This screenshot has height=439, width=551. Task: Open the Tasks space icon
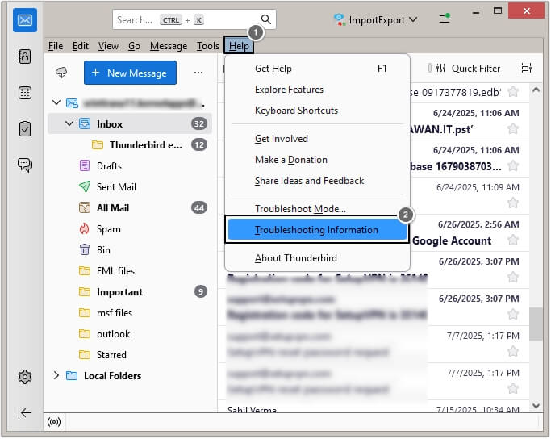click(x=25, y=128)
